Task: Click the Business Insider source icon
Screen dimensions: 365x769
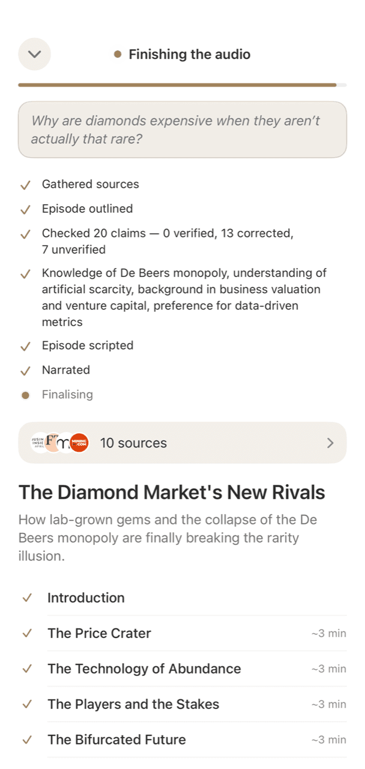Action: [40, 443]
